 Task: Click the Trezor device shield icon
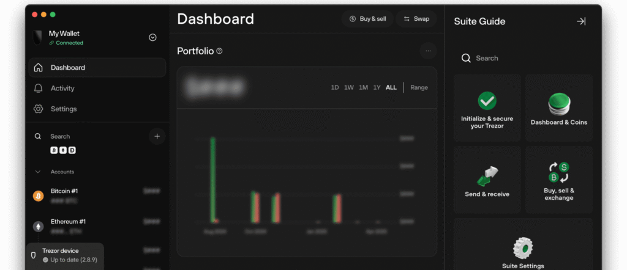coord(34,255)
